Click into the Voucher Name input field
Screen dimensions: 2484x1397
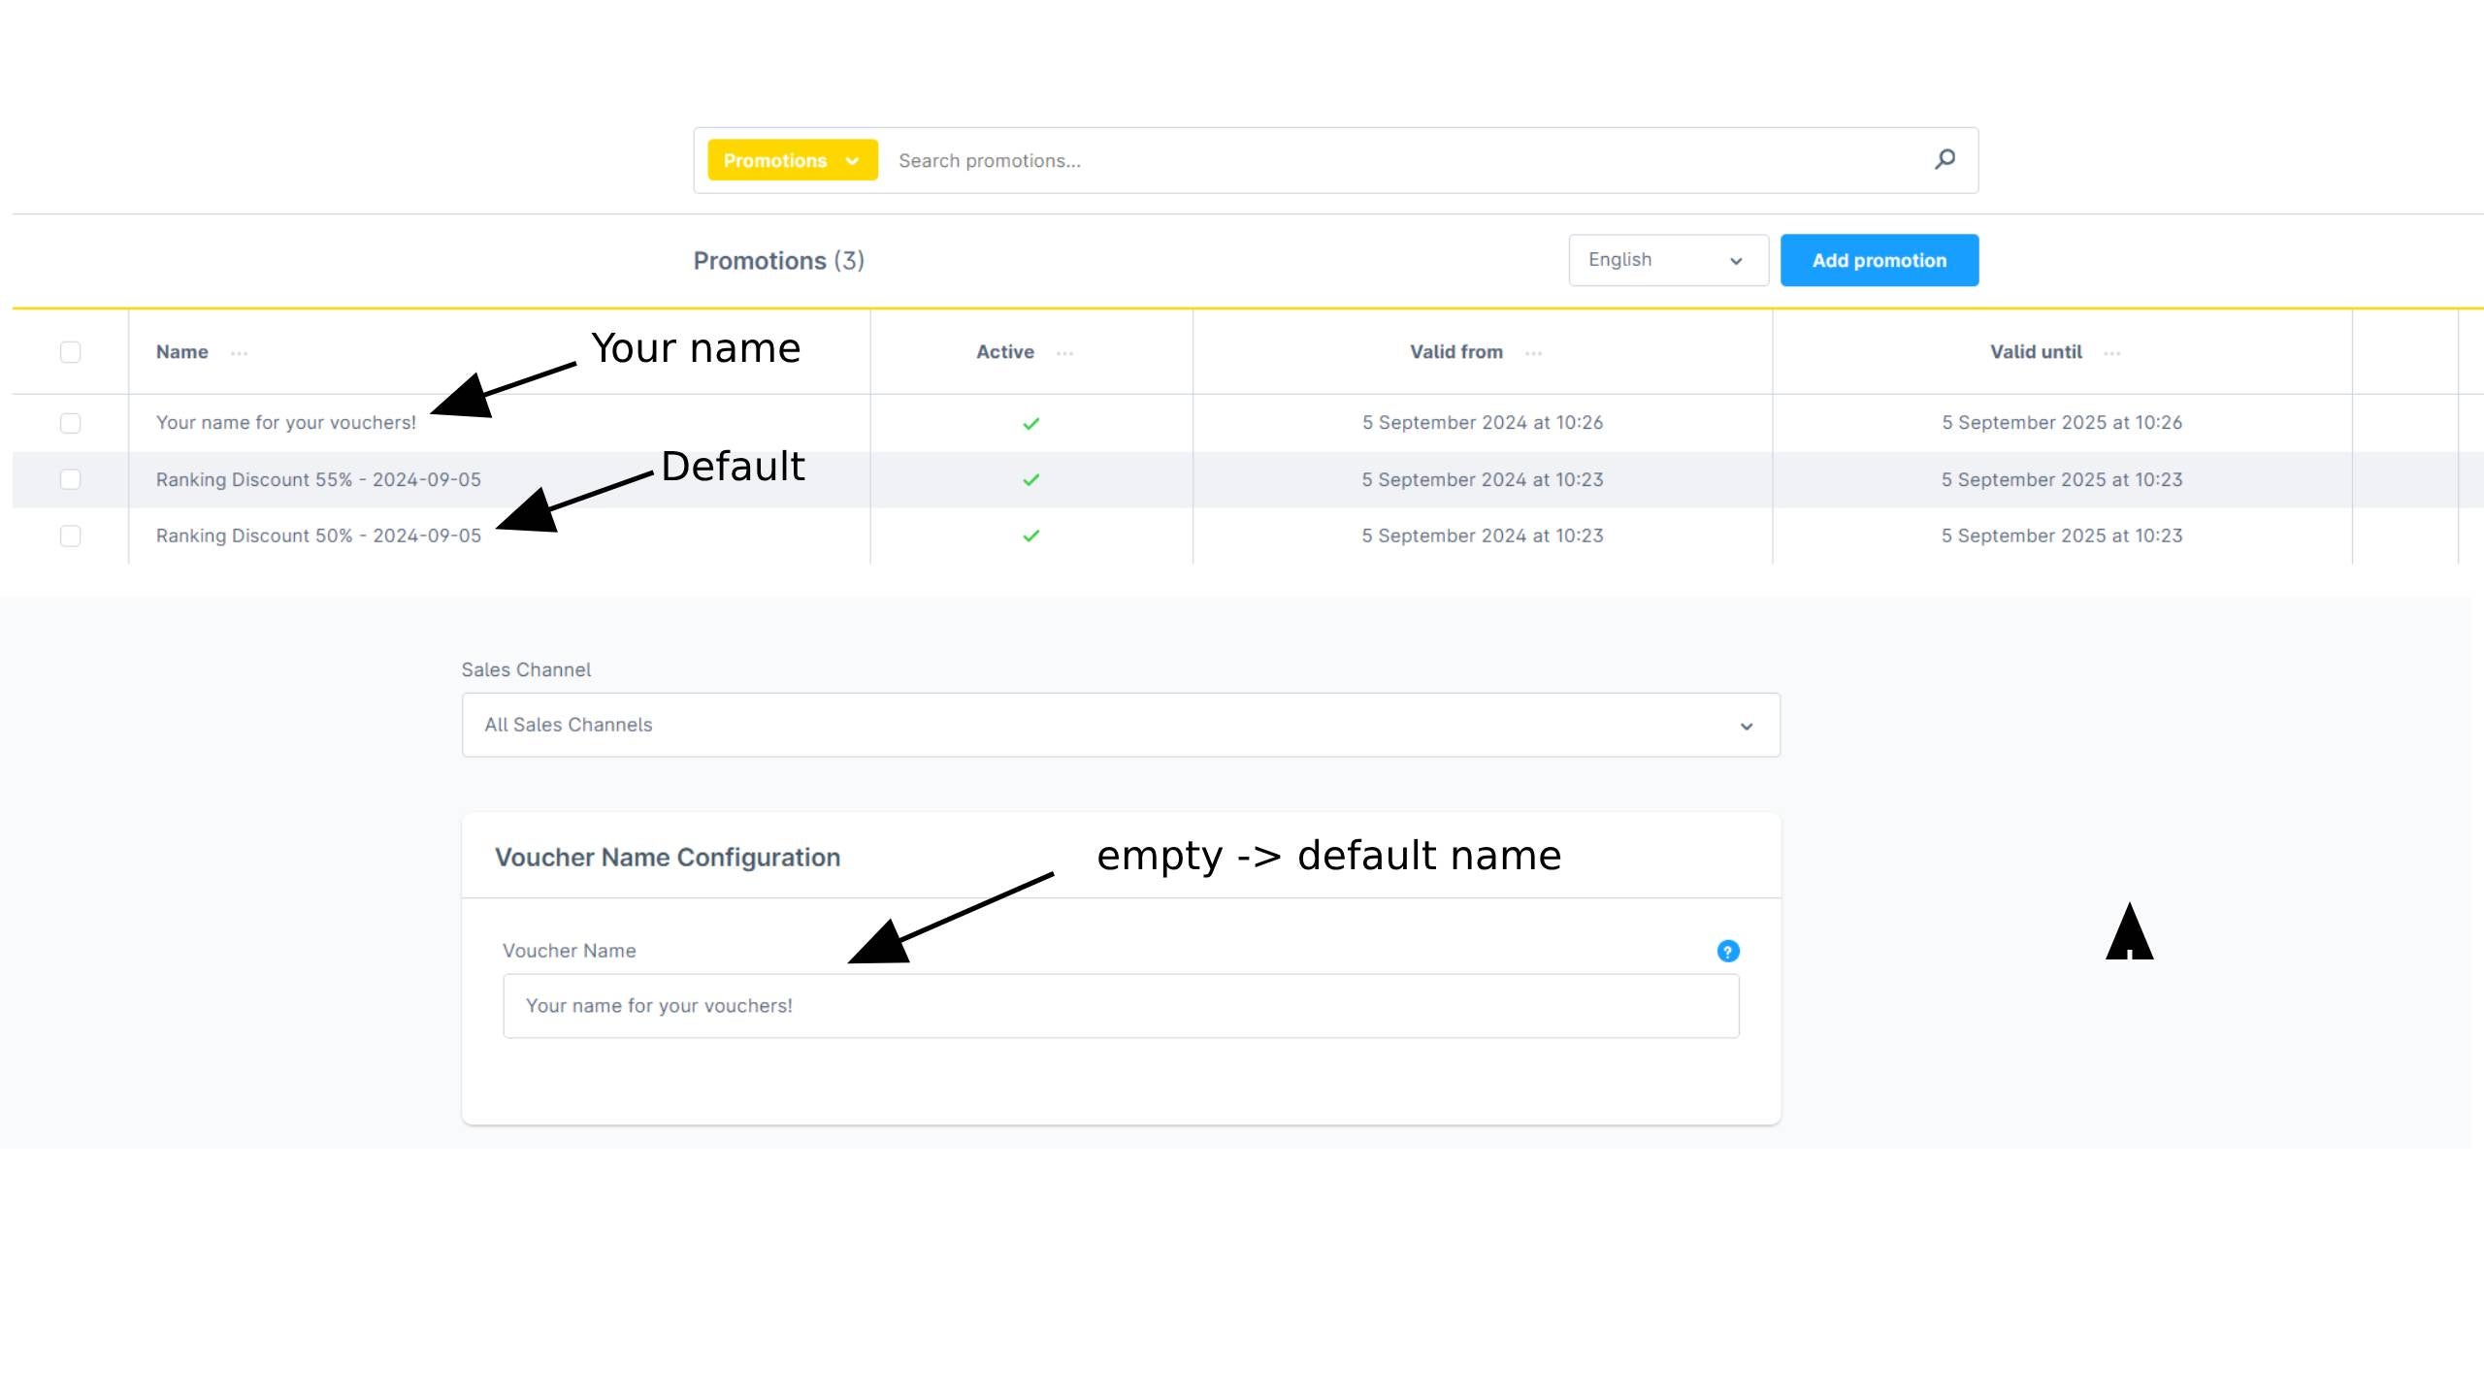click(x=1121, y=1006)
